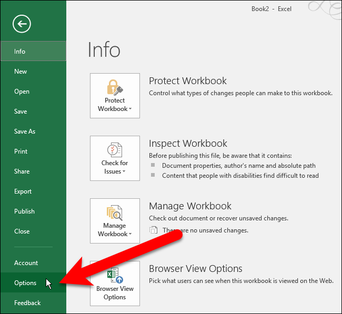Image resolution: width=342 pixels, height=314 pixels.
Task: Select New from the backstage menu
Action: 33,72
